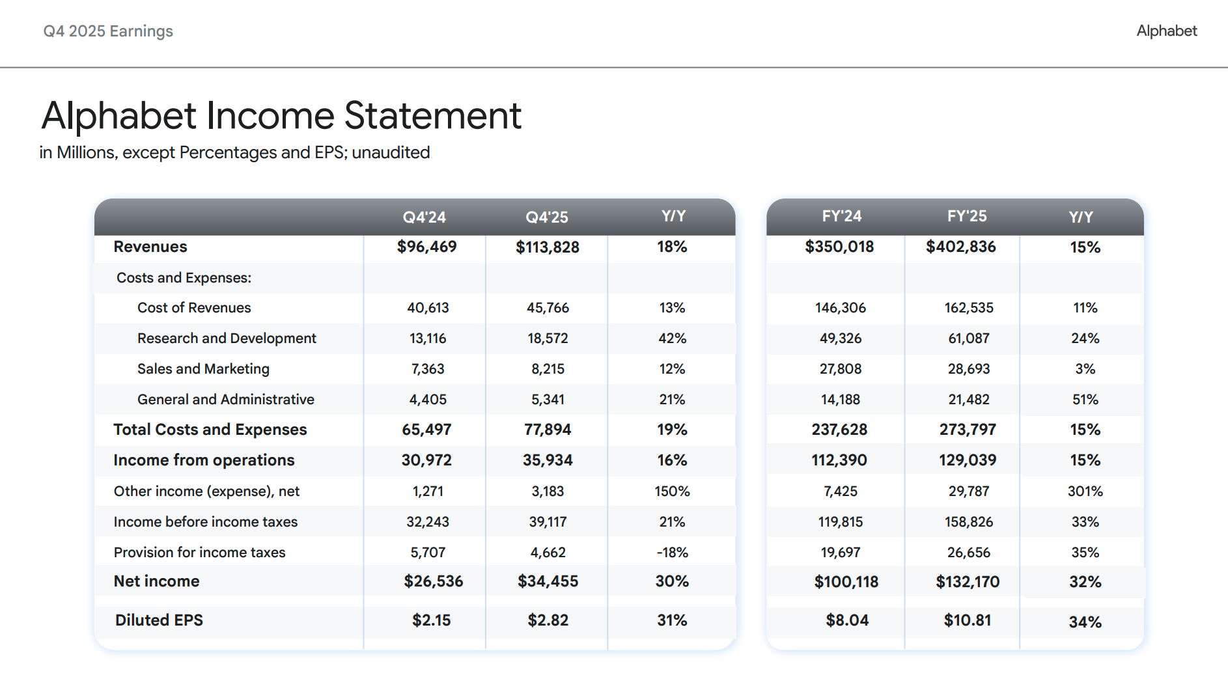Click the Q4'25 revenue value $113,828
Viewport: 1228px width, 677px height.
(x=547, y=247)
